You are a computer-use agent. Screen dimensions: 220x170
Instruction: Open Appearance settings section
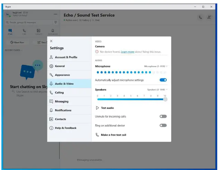tap(69, 75)
